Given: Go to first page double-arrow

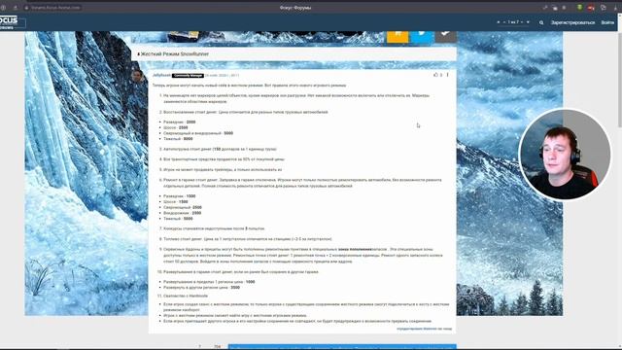Looking at the screenshot, I should (499, 22).
